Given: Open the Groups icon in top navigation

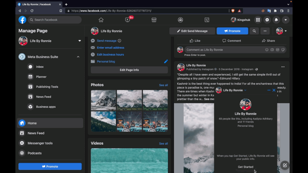Looking at the screenshot, I should 180,20.
